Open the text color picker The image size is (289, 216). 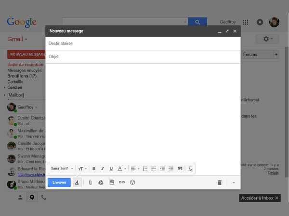[122, 168]
